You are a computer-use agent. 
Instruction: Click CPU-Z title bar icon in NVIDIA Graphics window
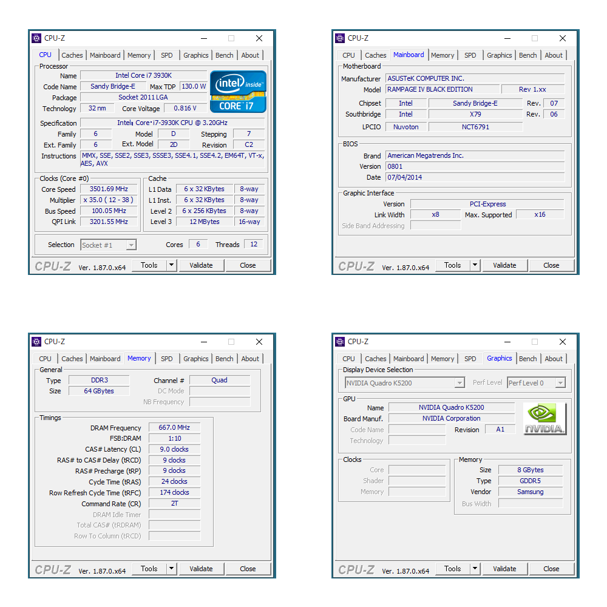[x=340, y=342]
